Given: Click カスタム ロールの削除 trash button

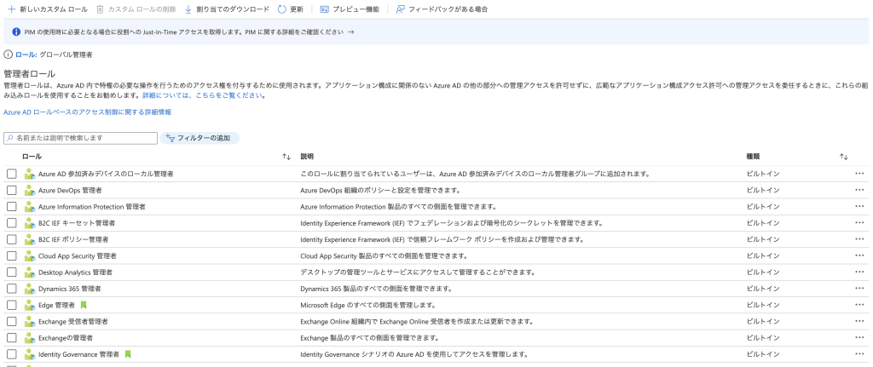Looking at the screenshot, I should [136, 9].
